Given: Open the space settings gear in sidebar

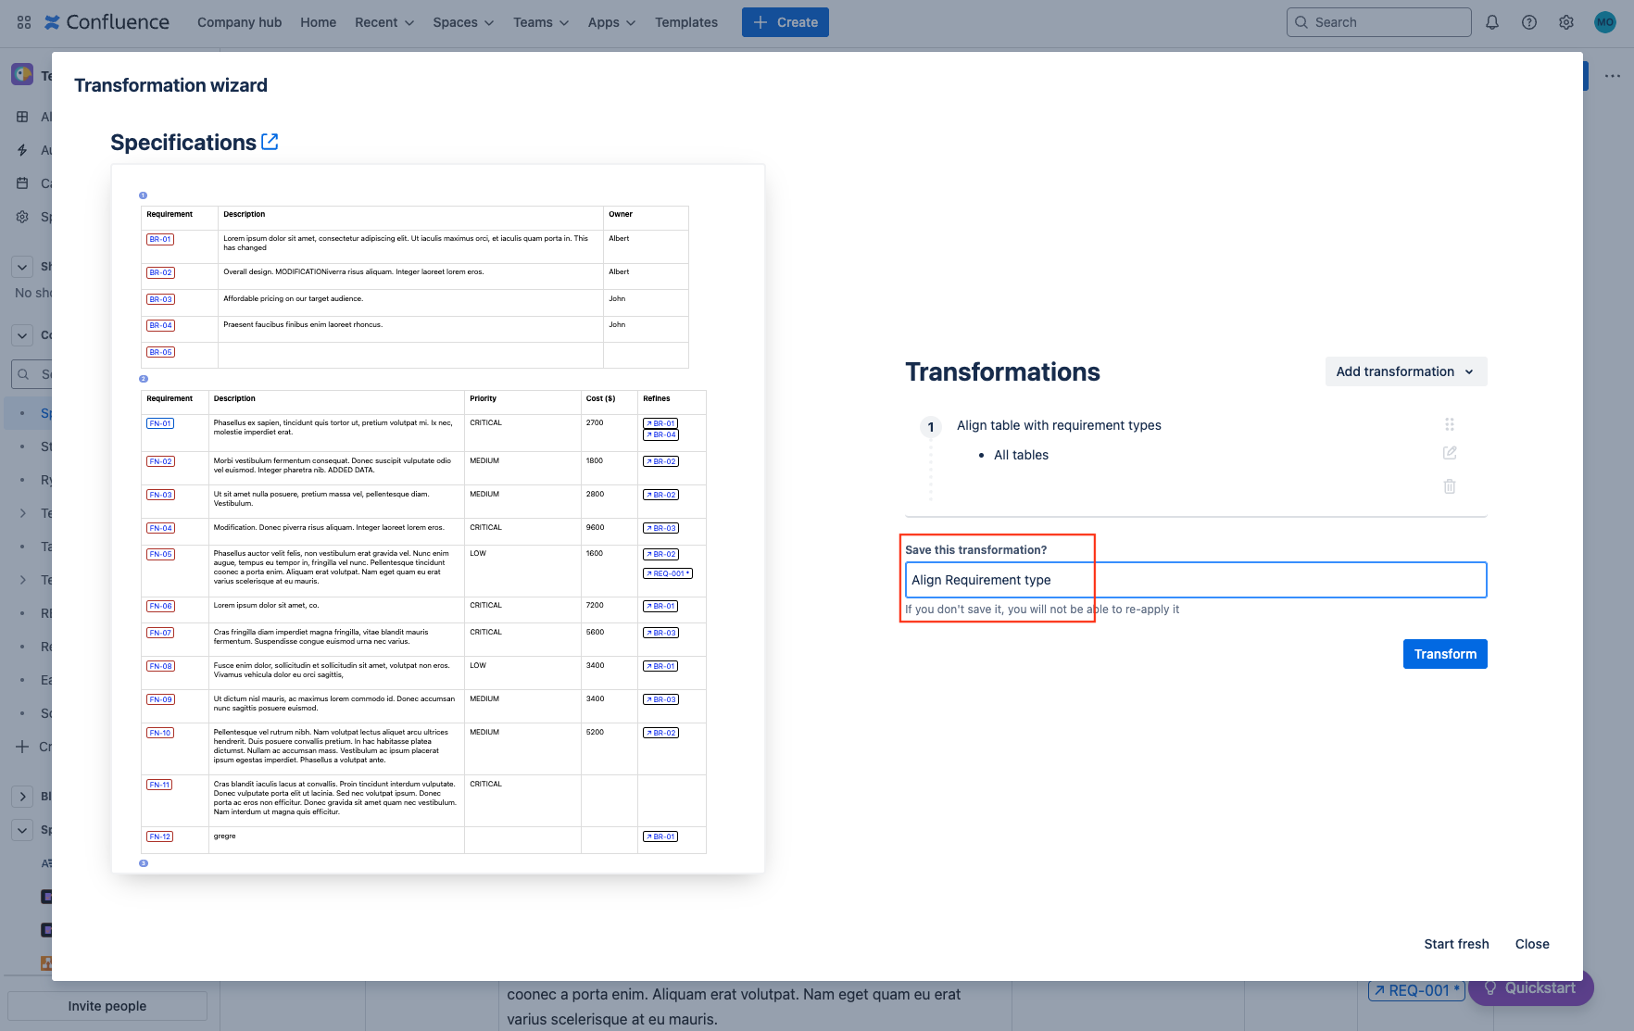Looking at the screenshot, I should [22, 216].
